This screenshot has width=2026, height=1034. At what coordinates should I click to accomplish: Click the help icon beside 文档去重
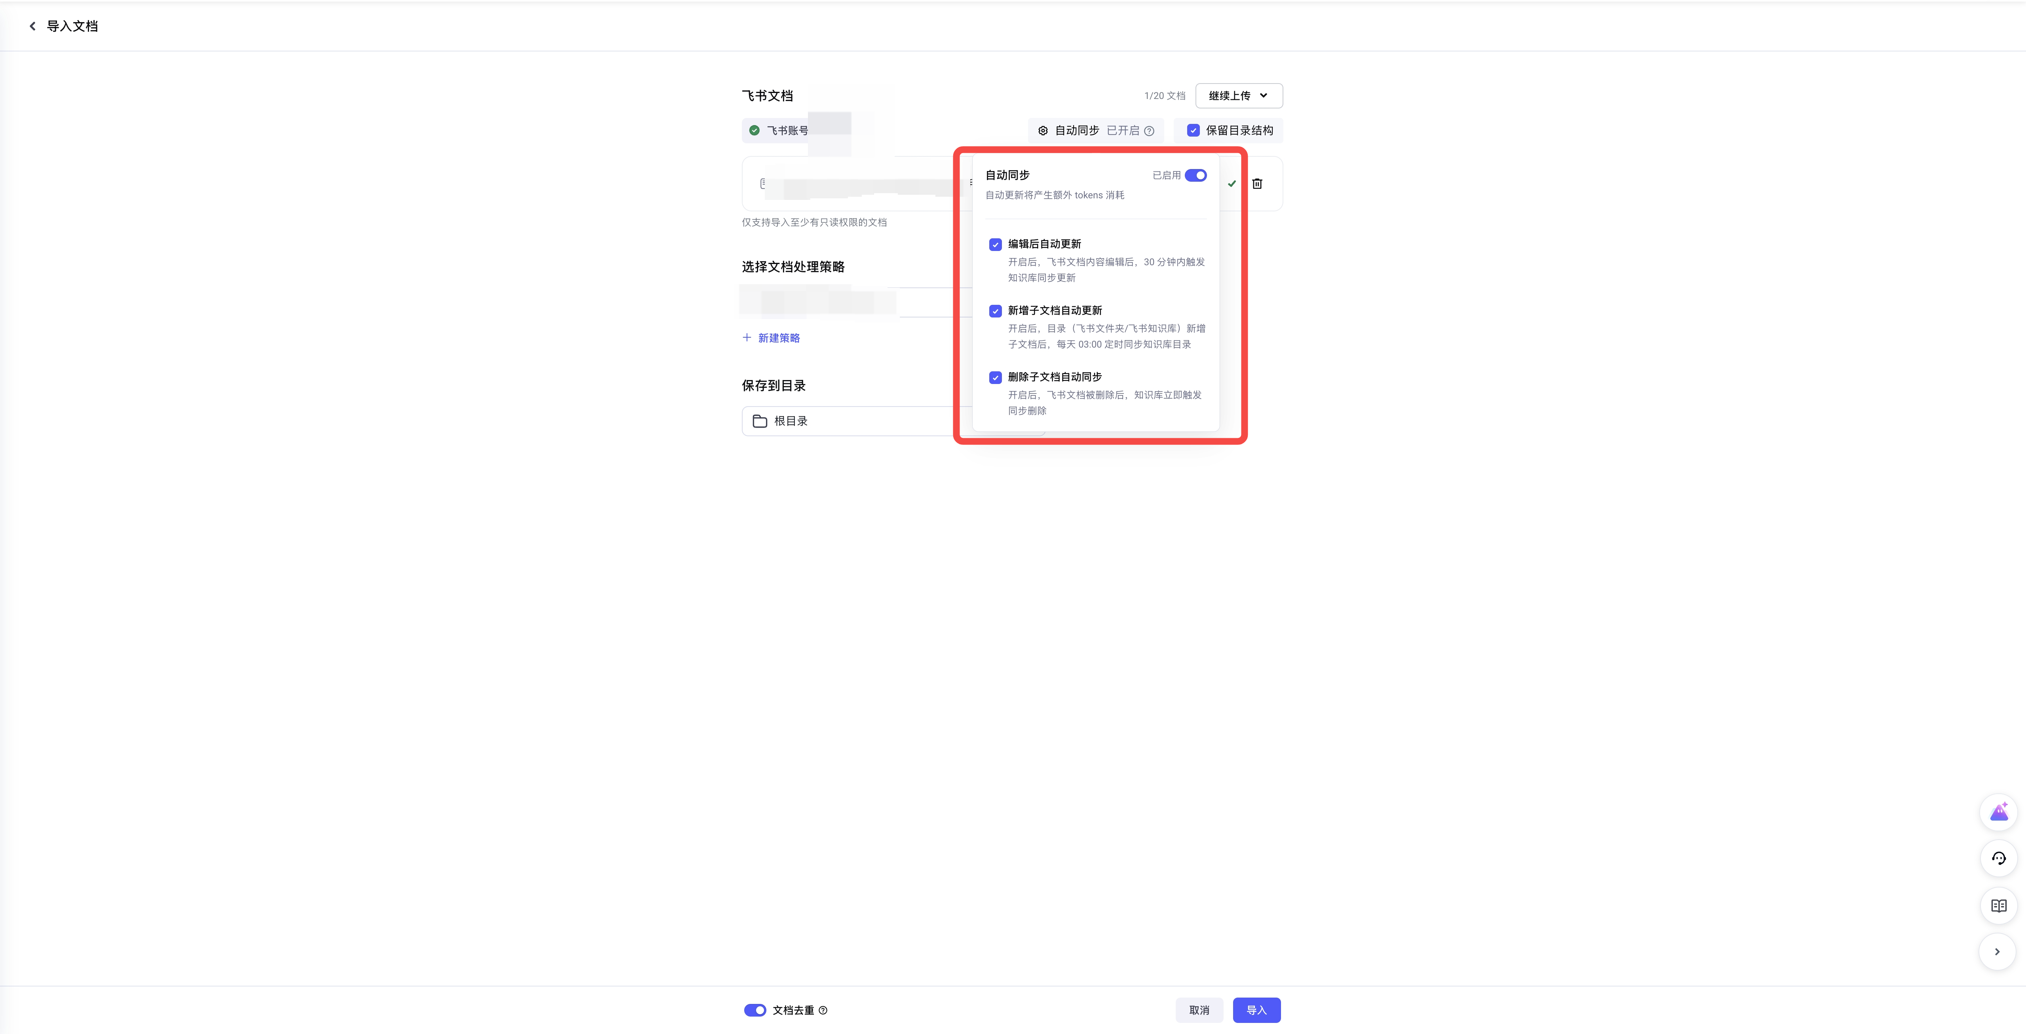(823, 1010)
